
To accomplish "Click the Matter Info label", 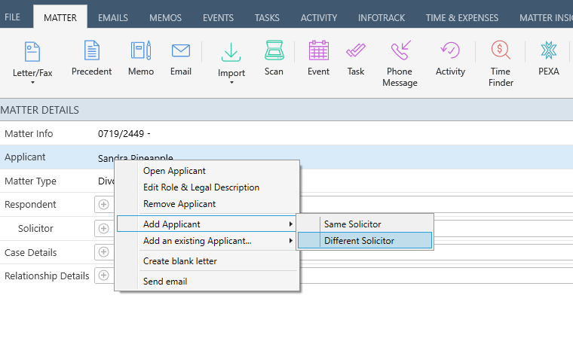I will tap(29, 133).
